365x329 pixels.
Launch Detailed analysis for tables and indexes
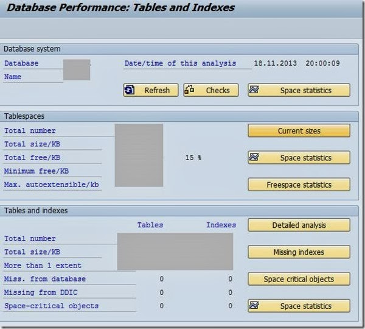(299, 225)
